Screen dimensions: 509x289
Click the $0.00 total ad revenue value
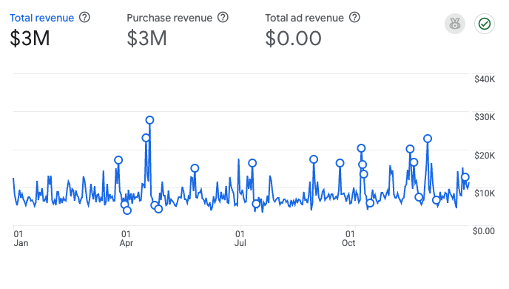(x=293, y=39)
